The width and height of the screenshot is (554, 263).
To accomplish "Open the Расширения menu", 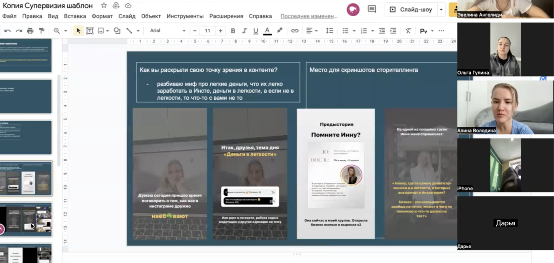I will (x=226, y=16).
